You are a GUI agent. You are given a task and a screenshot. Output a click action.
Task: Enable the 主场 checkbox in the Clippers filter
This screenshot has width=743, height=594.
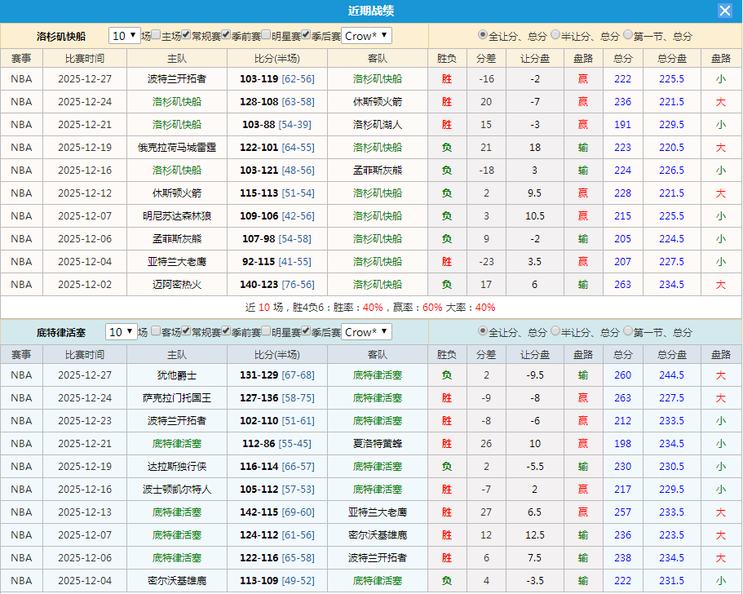(x=155, y=36)
